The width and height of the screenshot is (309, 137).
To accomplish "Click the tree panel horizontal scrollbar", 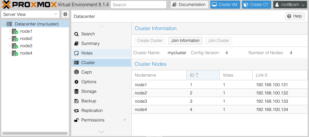I will tap(35, 133).
